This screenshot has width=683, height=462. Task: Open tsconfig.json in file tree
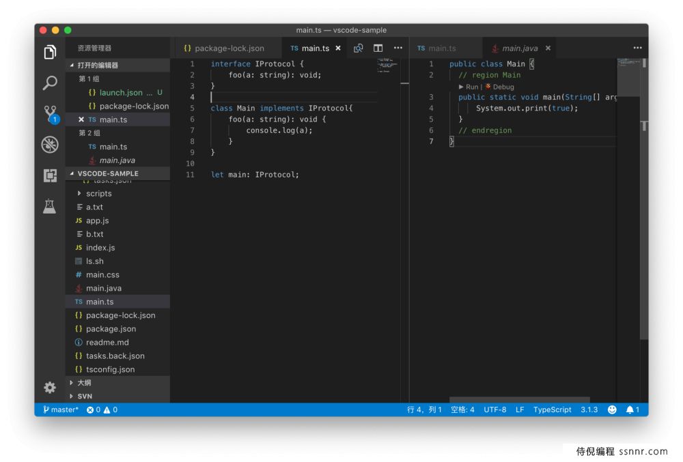[117, 369]
